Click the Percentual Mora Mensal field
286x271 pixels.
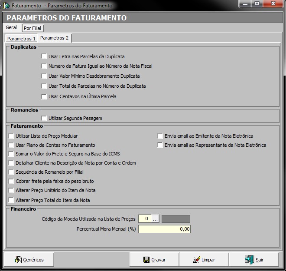coord(164,229)
